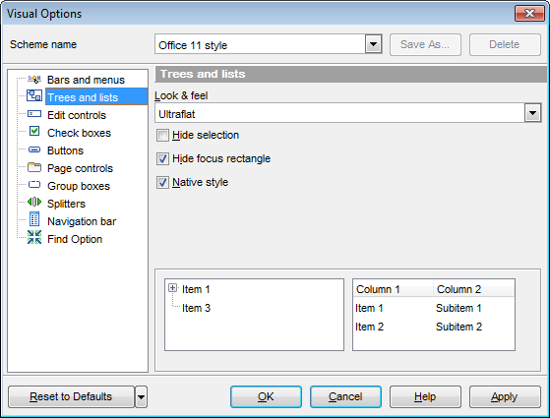The width and height of the screenshot is (550, 418).
Task: Click the Check boxes green checkmark icon
Action: 34,132
